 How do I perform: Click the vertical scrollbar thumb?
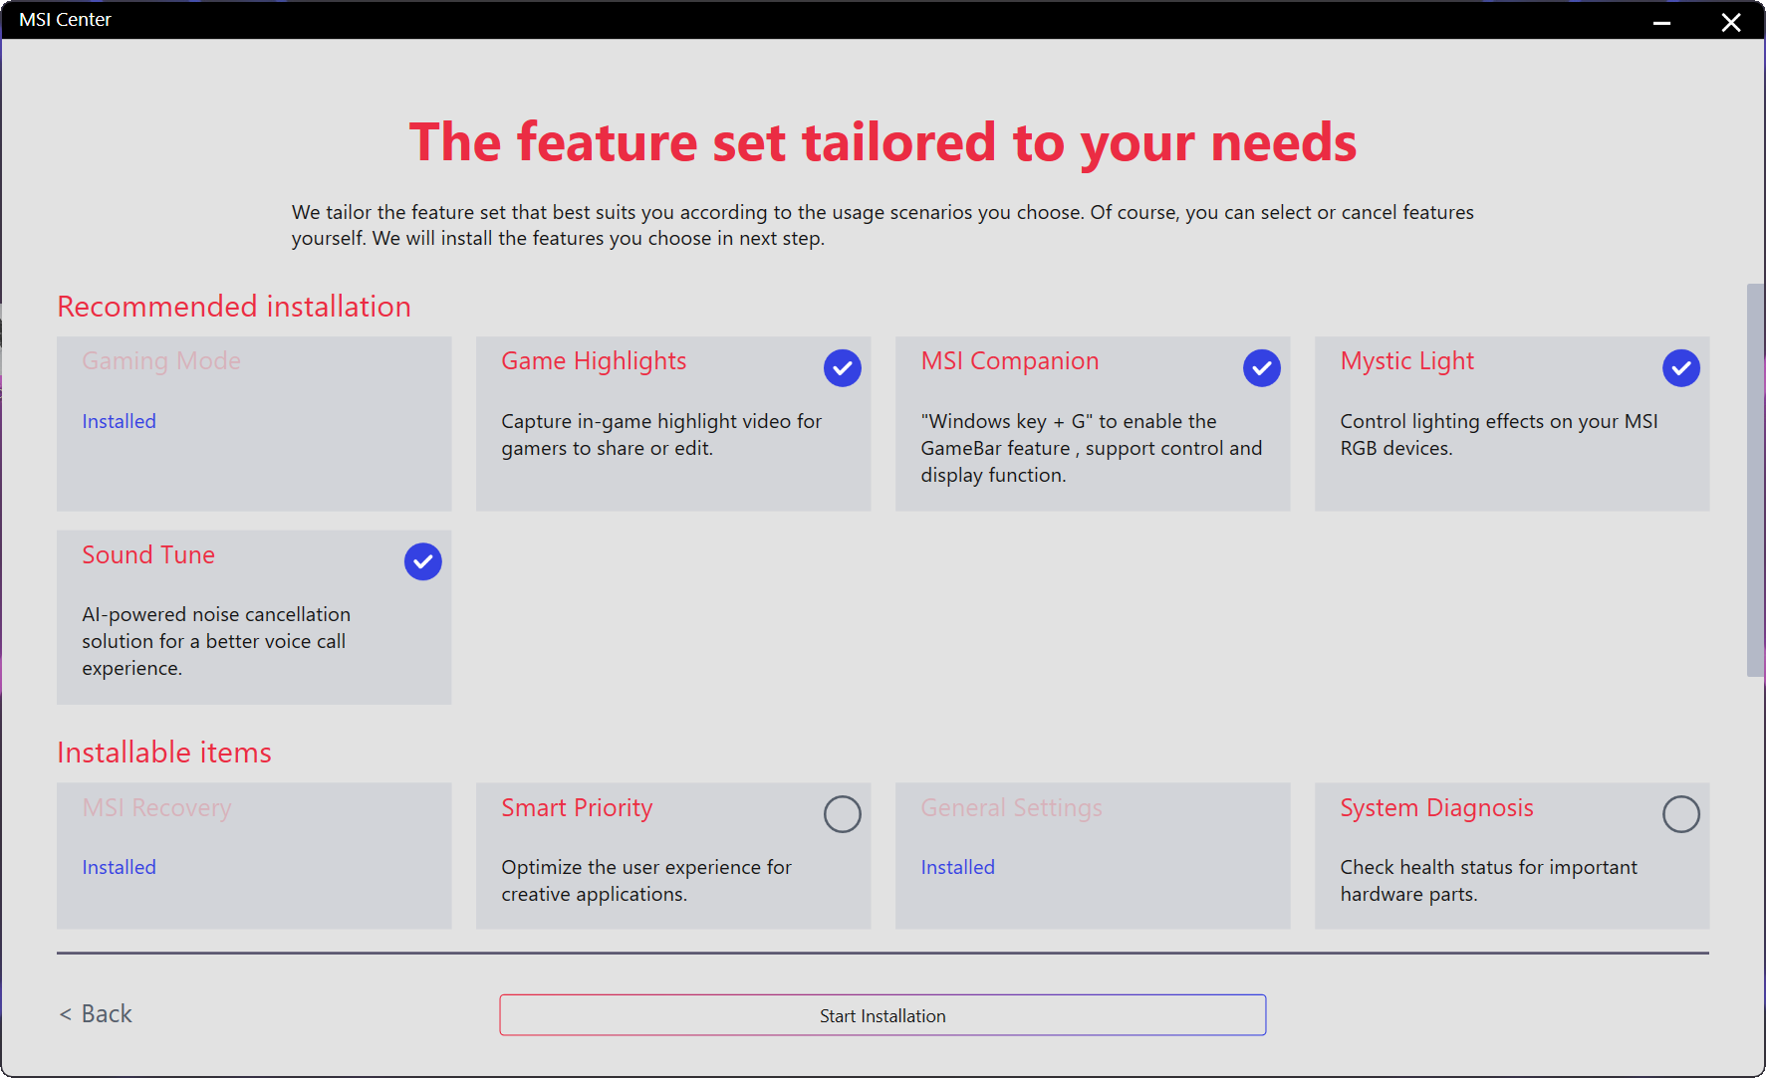pos(1755,478)
